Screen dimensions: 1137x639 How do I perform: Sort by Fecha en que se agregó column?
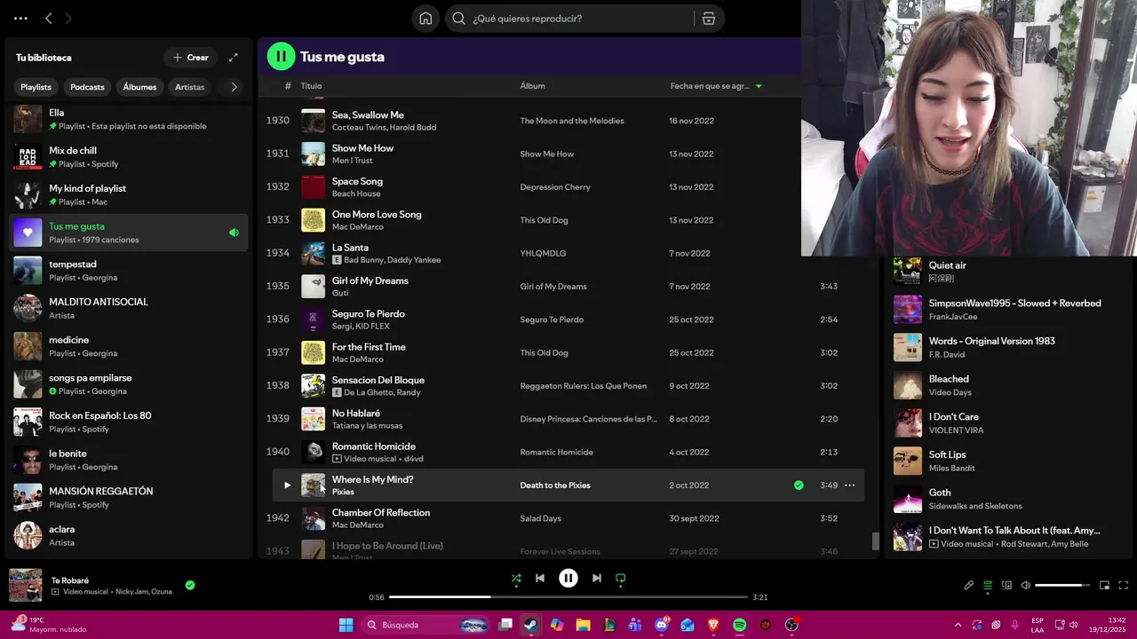(x=716, y=86)
